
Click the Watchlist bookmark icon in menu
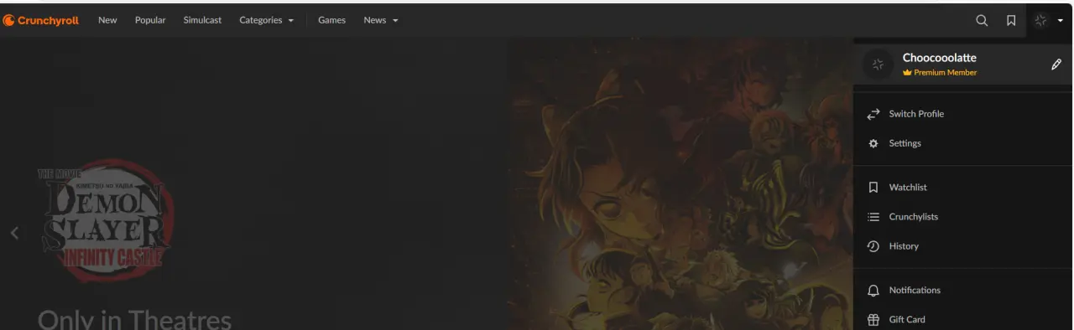[873, 188]
